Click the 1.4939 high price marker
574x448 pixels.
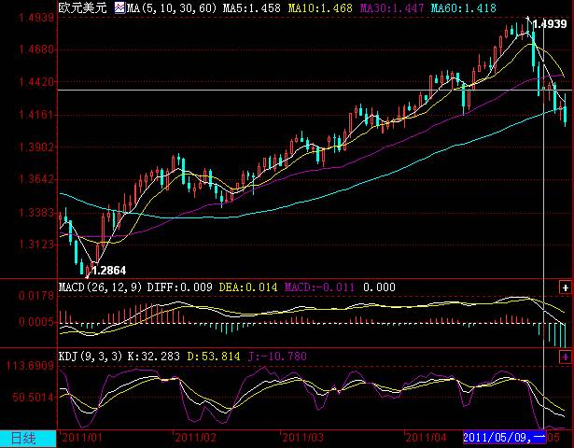pos(550,24)
